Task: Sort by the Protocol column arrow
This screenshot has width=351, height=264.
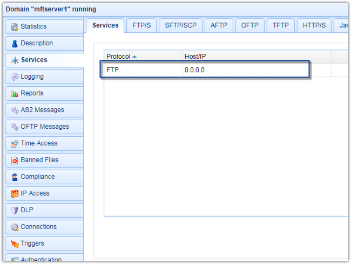Action: coord(134,57)
